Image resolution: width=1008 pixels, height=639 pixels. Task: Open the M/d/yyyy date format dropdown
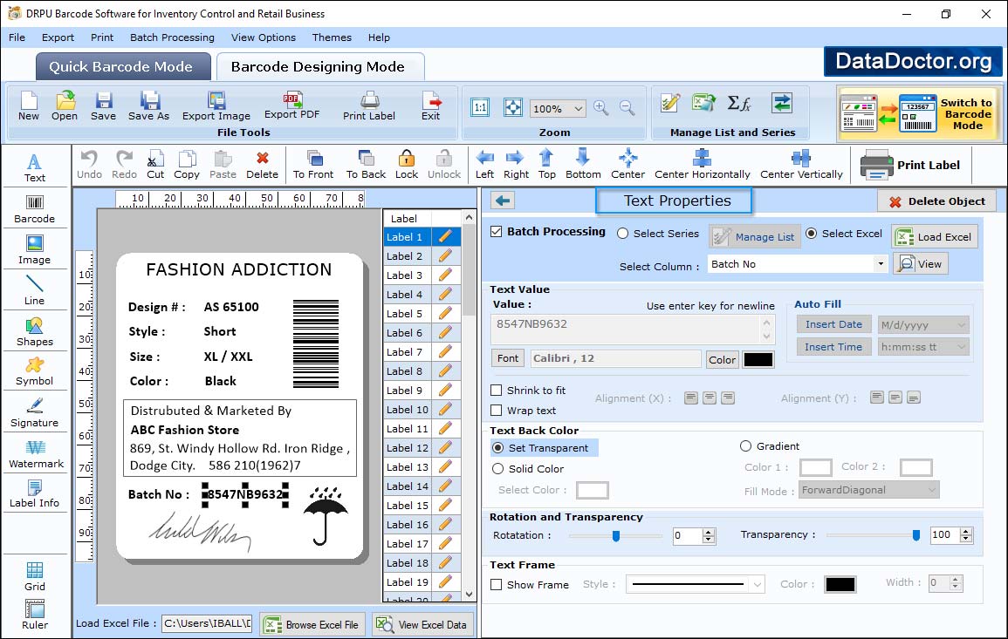coord(961,325)
